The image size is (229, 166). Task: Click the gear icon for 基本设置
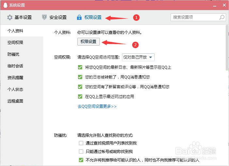(10, 17)
